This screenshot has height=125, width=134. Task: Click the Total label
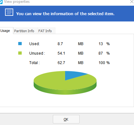click(34, 63)
